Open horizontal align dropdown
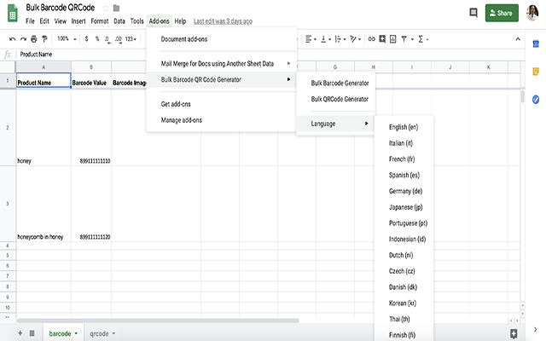This screenshot has width=546, height=341. (x=311, y=39)
